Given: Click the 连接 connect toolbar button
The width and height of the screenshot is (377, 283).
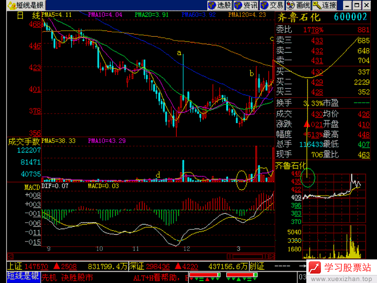Looking at the screenshot, I should click(324, 5).
